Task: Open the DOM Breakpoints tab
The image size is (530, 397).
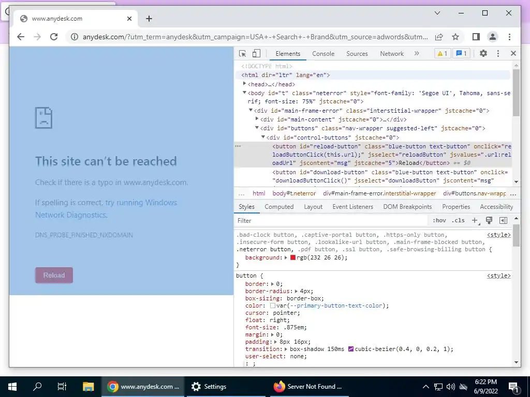Action: [x=407, y=207]
